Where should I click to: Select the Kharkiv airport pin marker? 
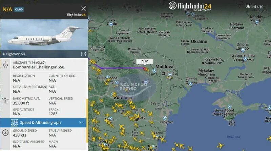257,22
